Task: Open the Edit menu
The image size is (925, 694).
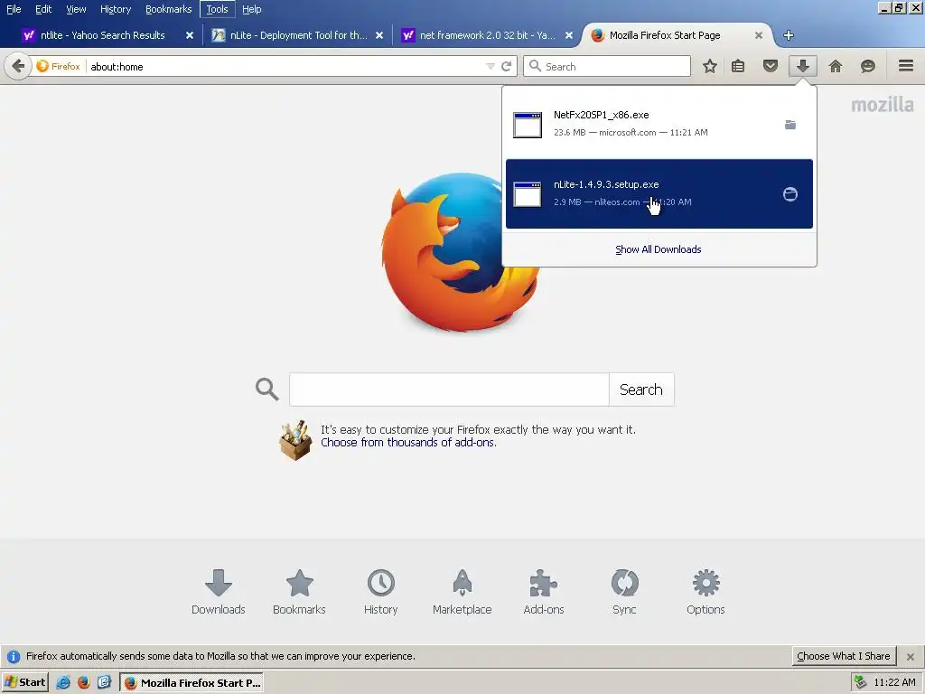Action: 43,9
